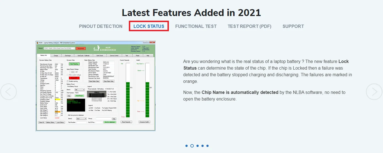Jump to third carousel pagination dot
Screen dimensions: 383x153
pos(198,146)
